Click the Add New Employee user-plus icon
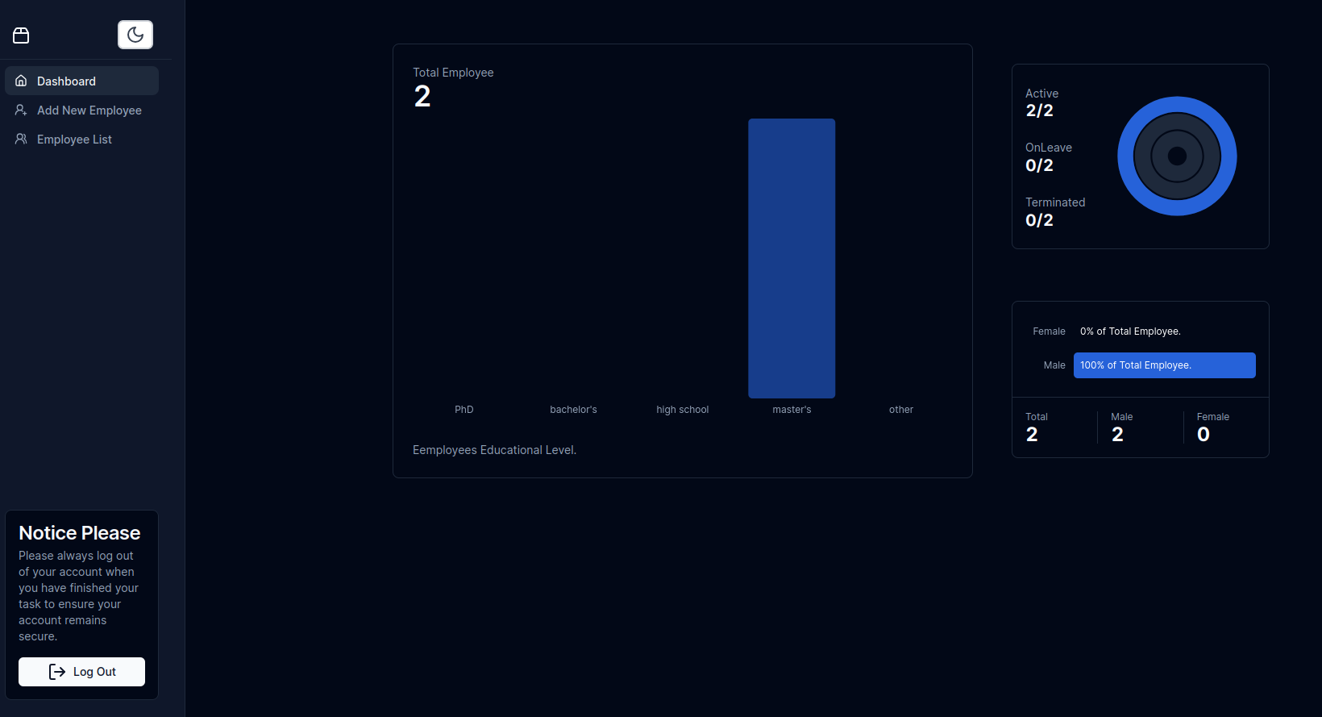Viewport: 1322px width, 717px height. pos(21,110)
